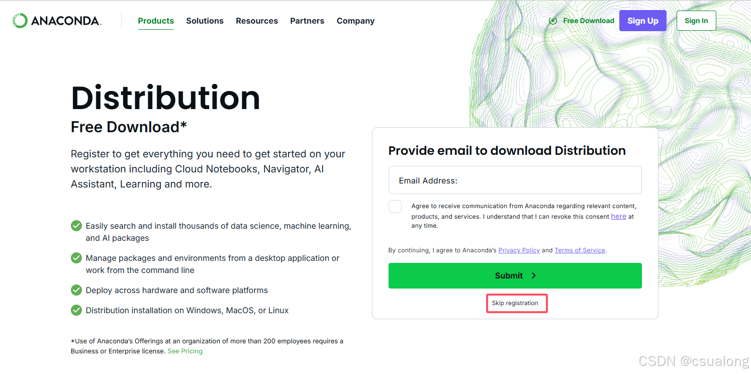Click the Sign In button
This screenshot has height=374, width=751.
coord(696,21)
